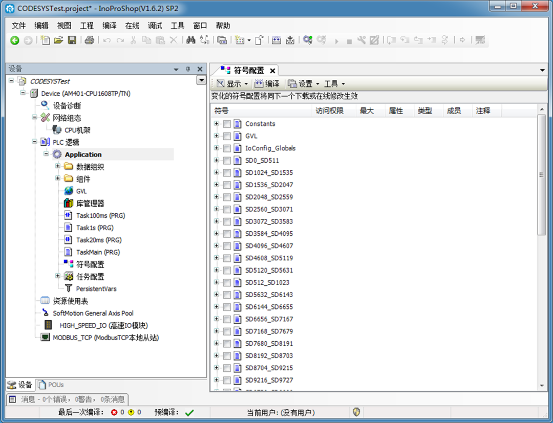Image resolution: width=553 pixels, height=423 pixels.
Task: Switch to the POUs tab
Action: click(51, 385)
